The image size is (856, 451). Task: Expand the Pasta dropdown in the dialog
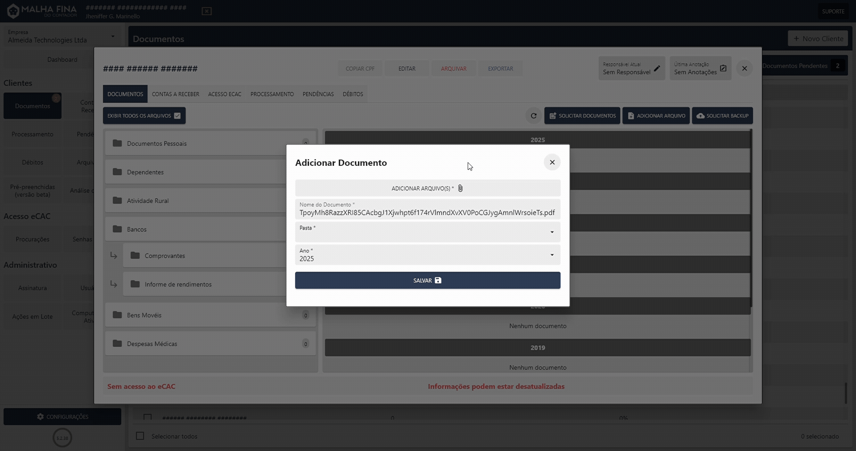click(552, 232)
